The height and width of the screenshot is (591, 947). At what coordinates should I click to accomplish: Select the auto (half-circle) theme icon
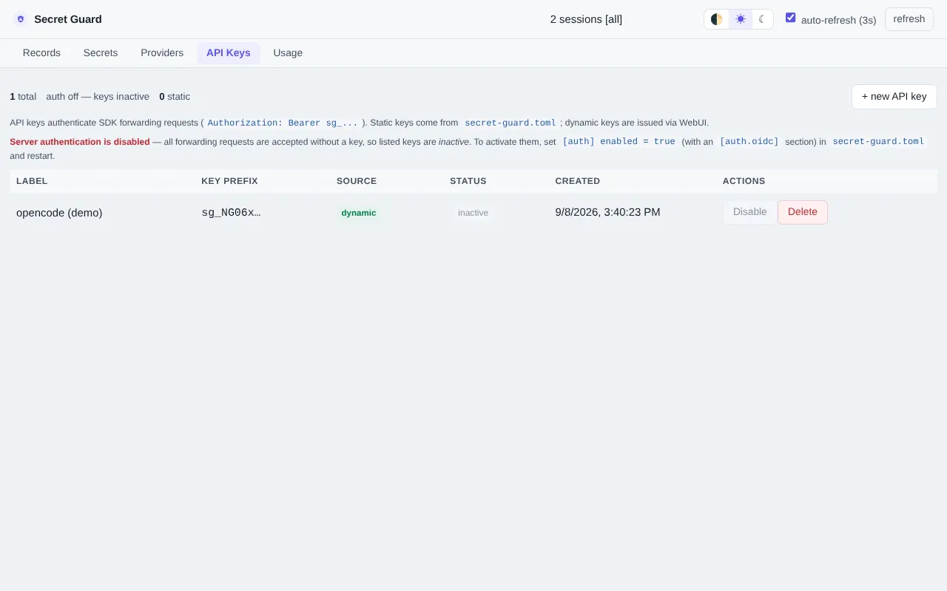tap(717, 19)
